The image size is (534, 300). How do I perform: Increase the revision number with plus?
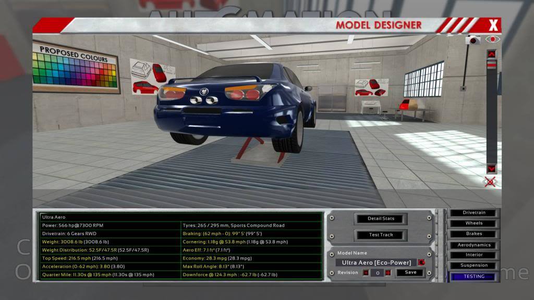[387, 272]
